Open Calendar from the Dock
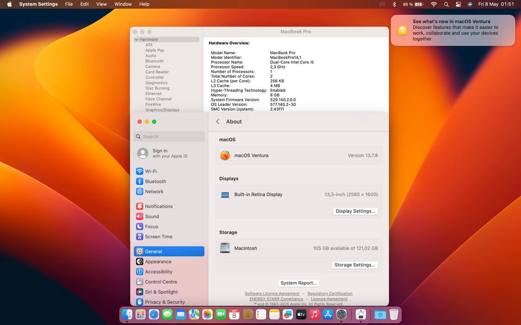 tap(234, 314)
